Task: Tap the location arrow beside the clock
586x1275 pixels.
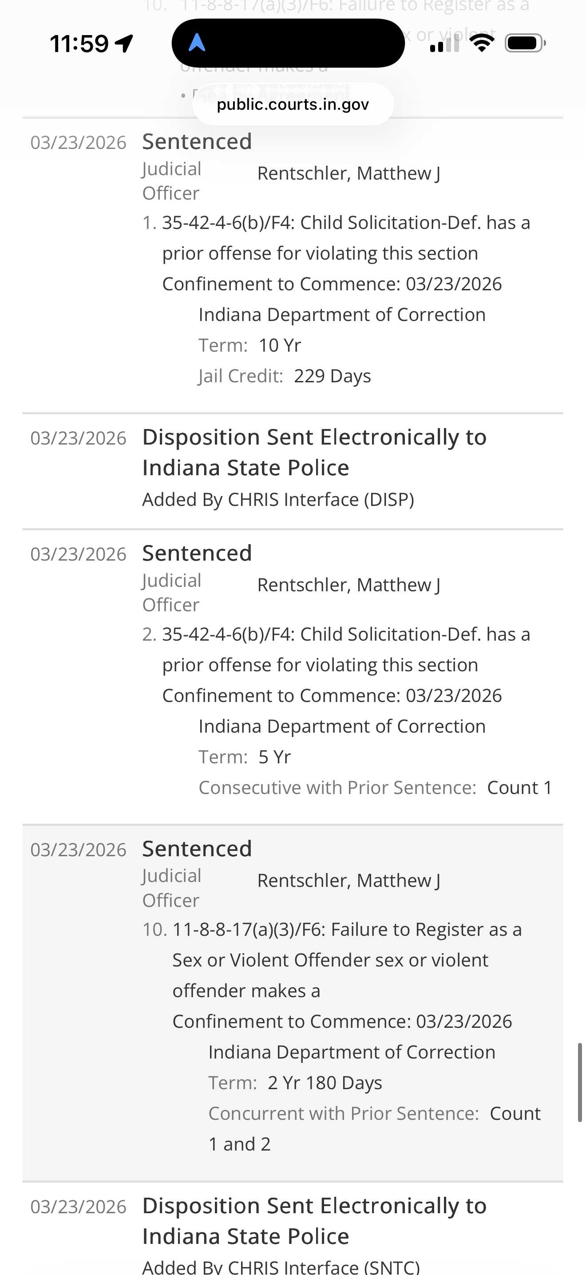Action: pos(124,44)
